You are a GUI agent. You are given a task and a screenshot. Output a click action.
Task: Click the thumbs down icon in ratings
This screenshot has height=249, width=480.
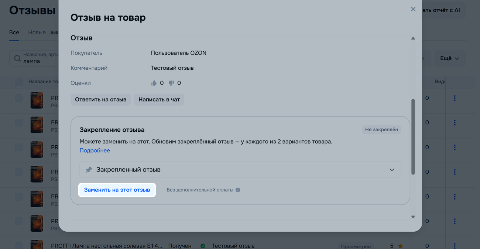(x=171, y=83)
